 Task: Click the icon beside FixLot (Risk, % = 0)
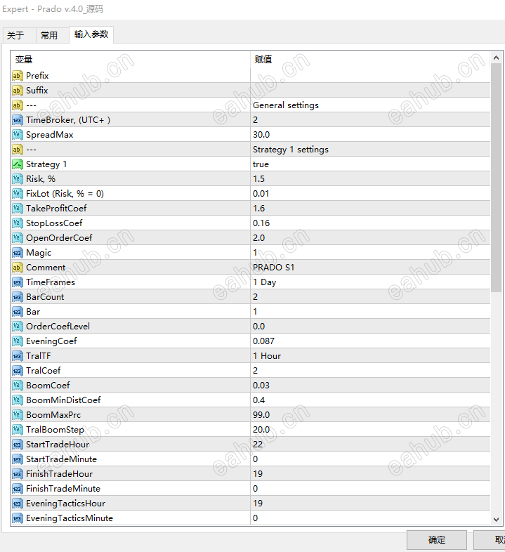tap(18, 194)
